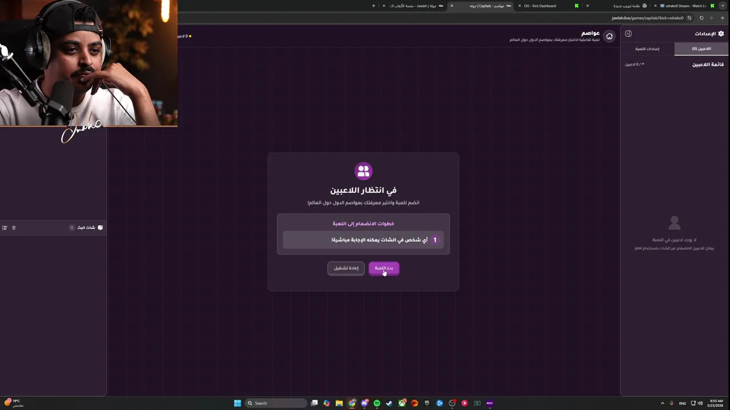The image size is (730, 410).
Task: Open Spotify from the taskbar
Action: 377,403
